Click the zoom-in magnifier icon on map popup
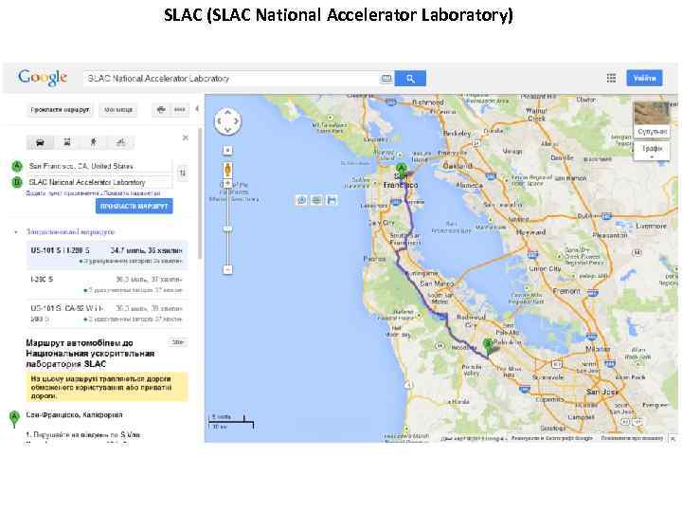The width and height of the screenshot is (682, 512). (x=301, y=200)
